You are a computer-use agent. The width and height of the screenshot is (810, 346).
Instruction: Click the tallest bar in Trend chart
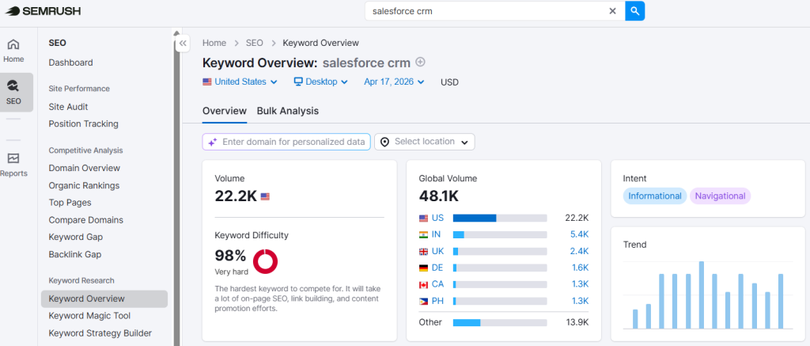click(702, 295)
